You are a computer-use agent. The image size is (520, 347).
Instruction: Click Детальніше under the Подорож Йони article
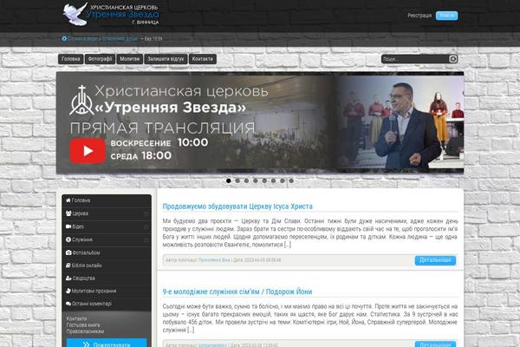435,344
